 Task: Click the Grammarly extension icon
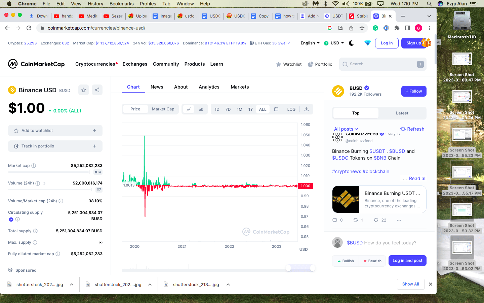point(375,28)
